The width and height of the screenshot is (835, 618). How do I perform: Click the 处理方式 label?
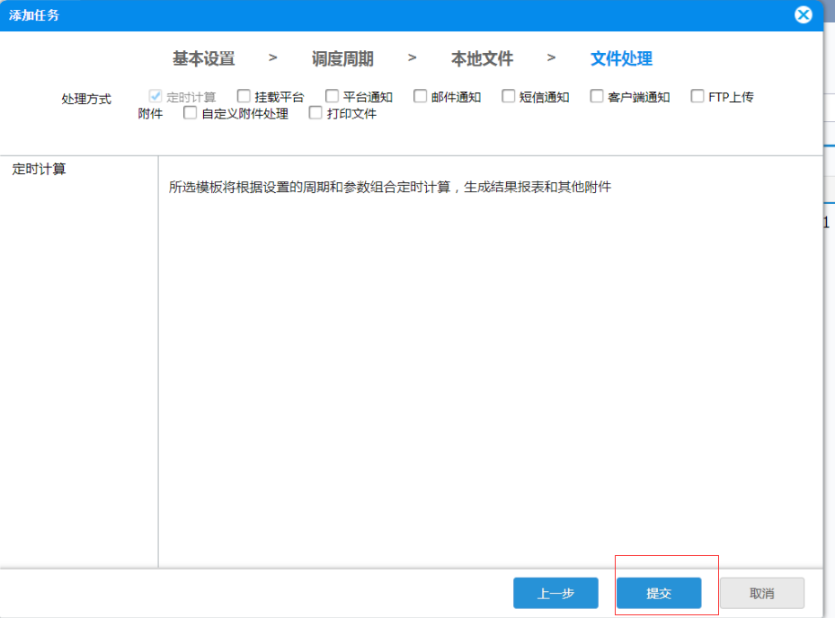(x=86, y=99)
